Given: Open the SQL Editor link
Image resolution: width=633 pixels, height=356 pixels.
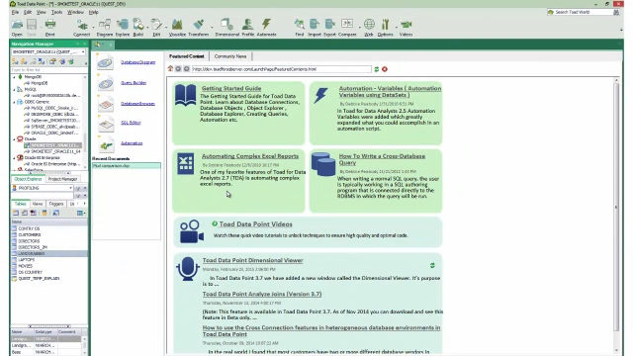Looking at the screenshot, I should 131,123.
